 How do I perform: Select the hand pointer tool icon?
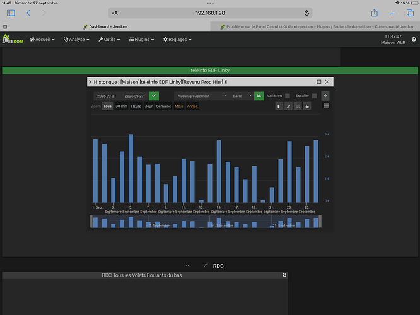coord(307,106)
